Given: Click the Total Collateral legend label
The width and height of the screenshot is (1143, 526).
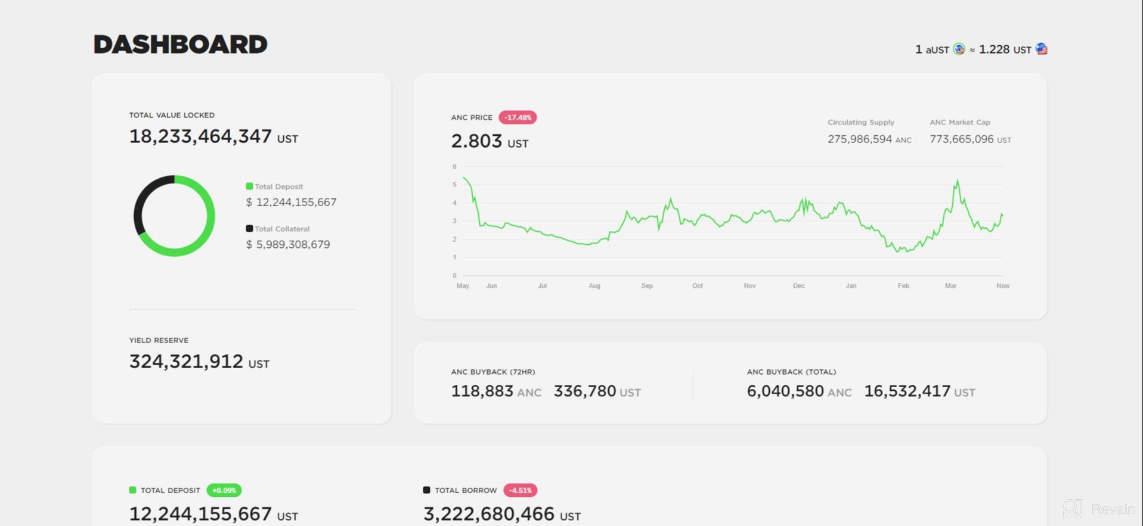Looking at the screenshot, I should click(282, 229).
